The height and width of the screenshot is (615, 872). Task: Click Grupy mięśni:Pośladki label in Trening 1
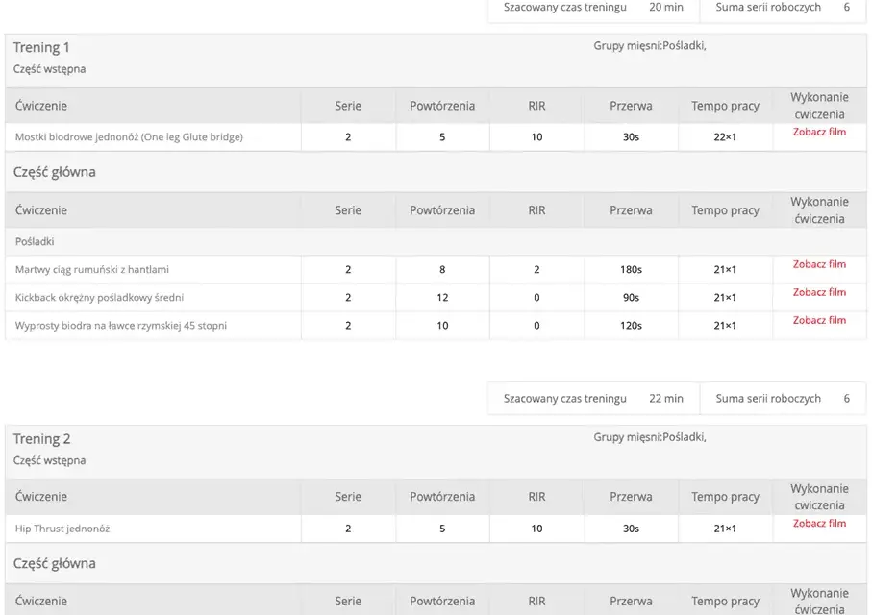[x=650, y=45]
